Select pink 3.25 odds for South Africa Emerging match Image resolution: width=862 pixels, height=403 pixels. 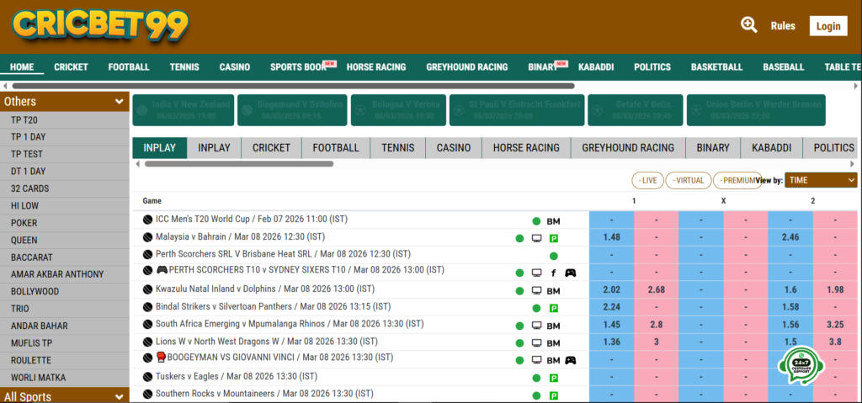tap(835, 325)
